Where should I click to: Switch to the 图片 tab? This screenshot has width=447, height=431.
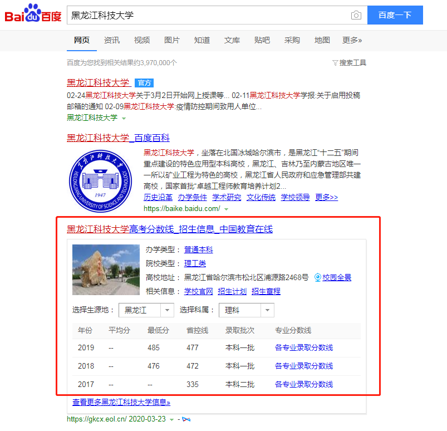172,40
